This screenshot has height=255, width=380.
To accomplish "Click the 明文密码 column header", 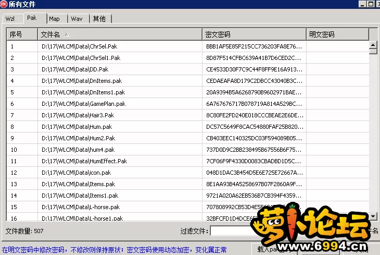I will tap(338, 34).
